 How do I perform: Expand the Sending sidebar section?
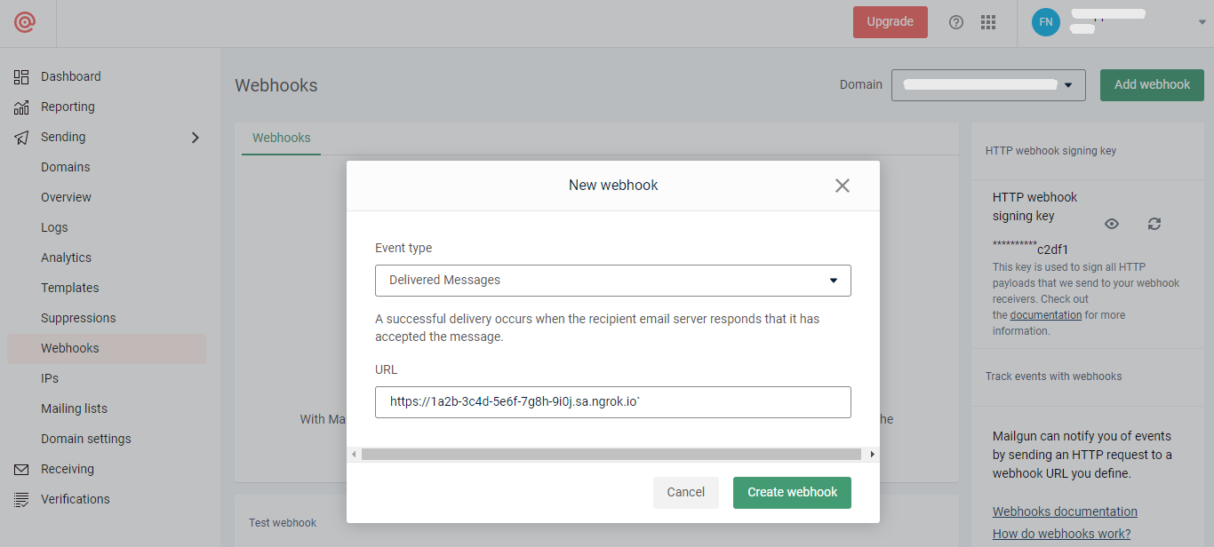pos(196,137)
